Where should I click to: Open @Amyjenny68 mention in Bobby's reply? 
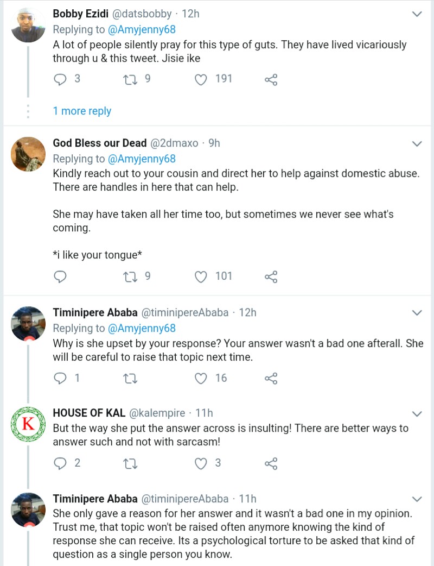[x=142, y=29]
